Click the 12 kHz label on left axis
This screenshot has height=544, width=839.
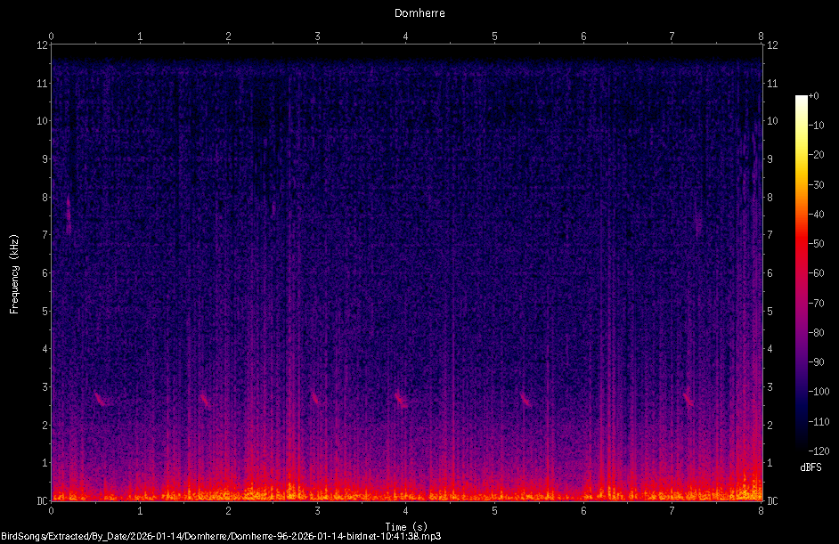tap(42, 45)
